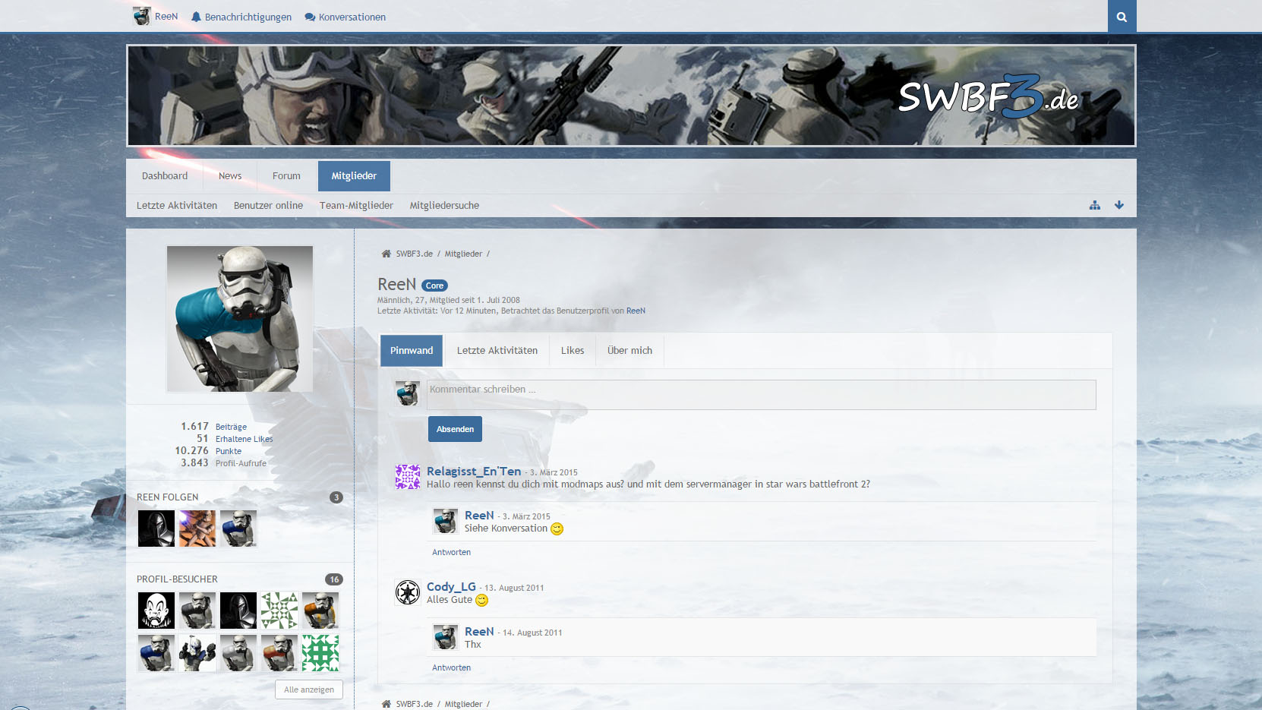Screen dimensions: 1262x710
Task: Click the home icon in bottom breadcrumb
Action: tap(386, 704)
